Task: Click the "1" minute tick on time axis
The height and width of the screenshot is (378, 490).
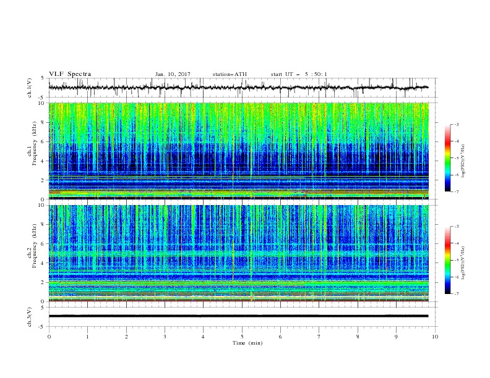Action: [x=87, y=337]
